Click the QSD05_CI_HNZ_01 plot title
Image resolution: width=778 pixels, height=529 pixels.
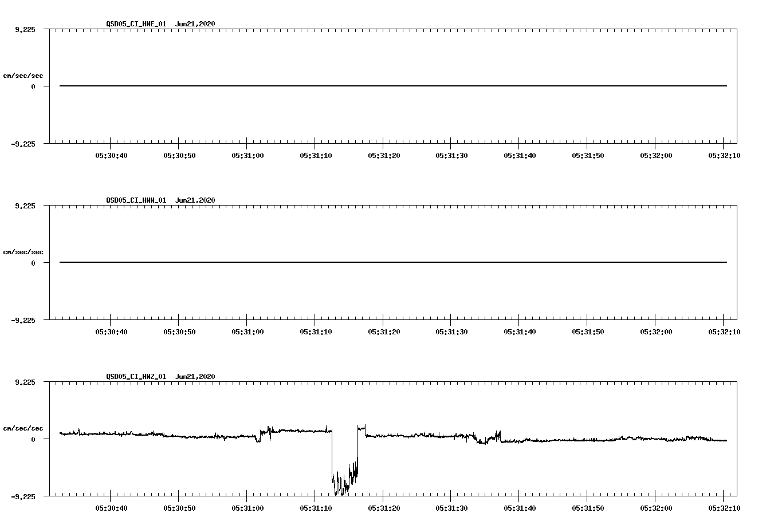click(160, 377)
